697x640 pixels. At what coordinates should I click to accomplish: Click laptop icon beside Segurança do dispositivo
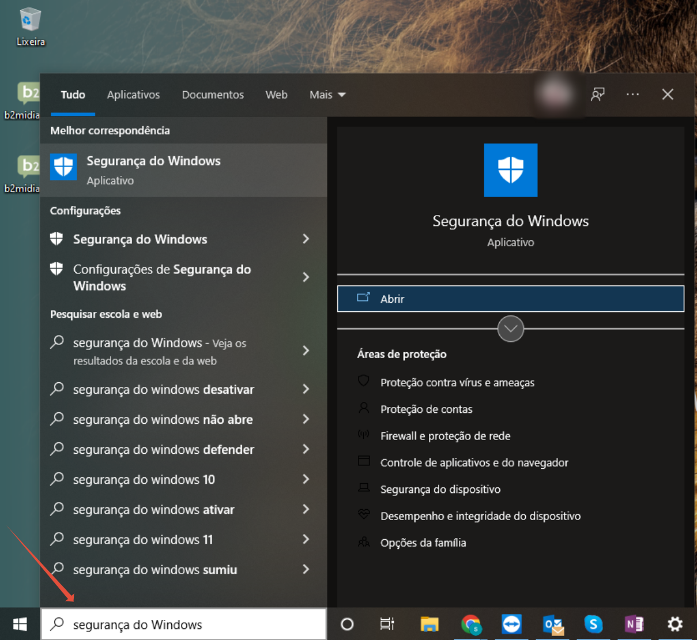364,488
